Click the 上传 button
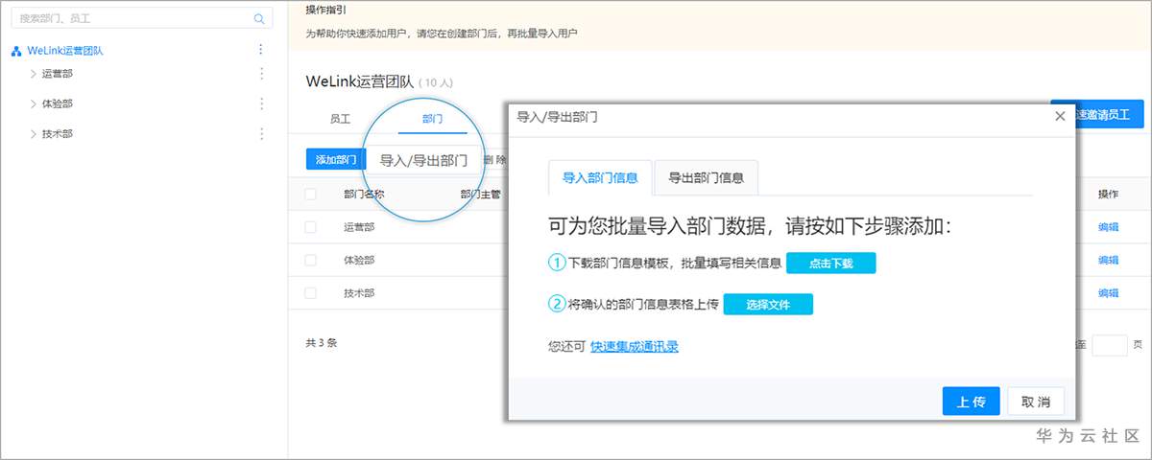Image resolution: width=1152 pixels, height=460 pixels. pyautogui.click(x=972, y=402)
